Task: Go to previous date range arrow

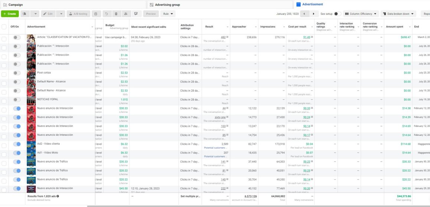Action: coord(304,14)
